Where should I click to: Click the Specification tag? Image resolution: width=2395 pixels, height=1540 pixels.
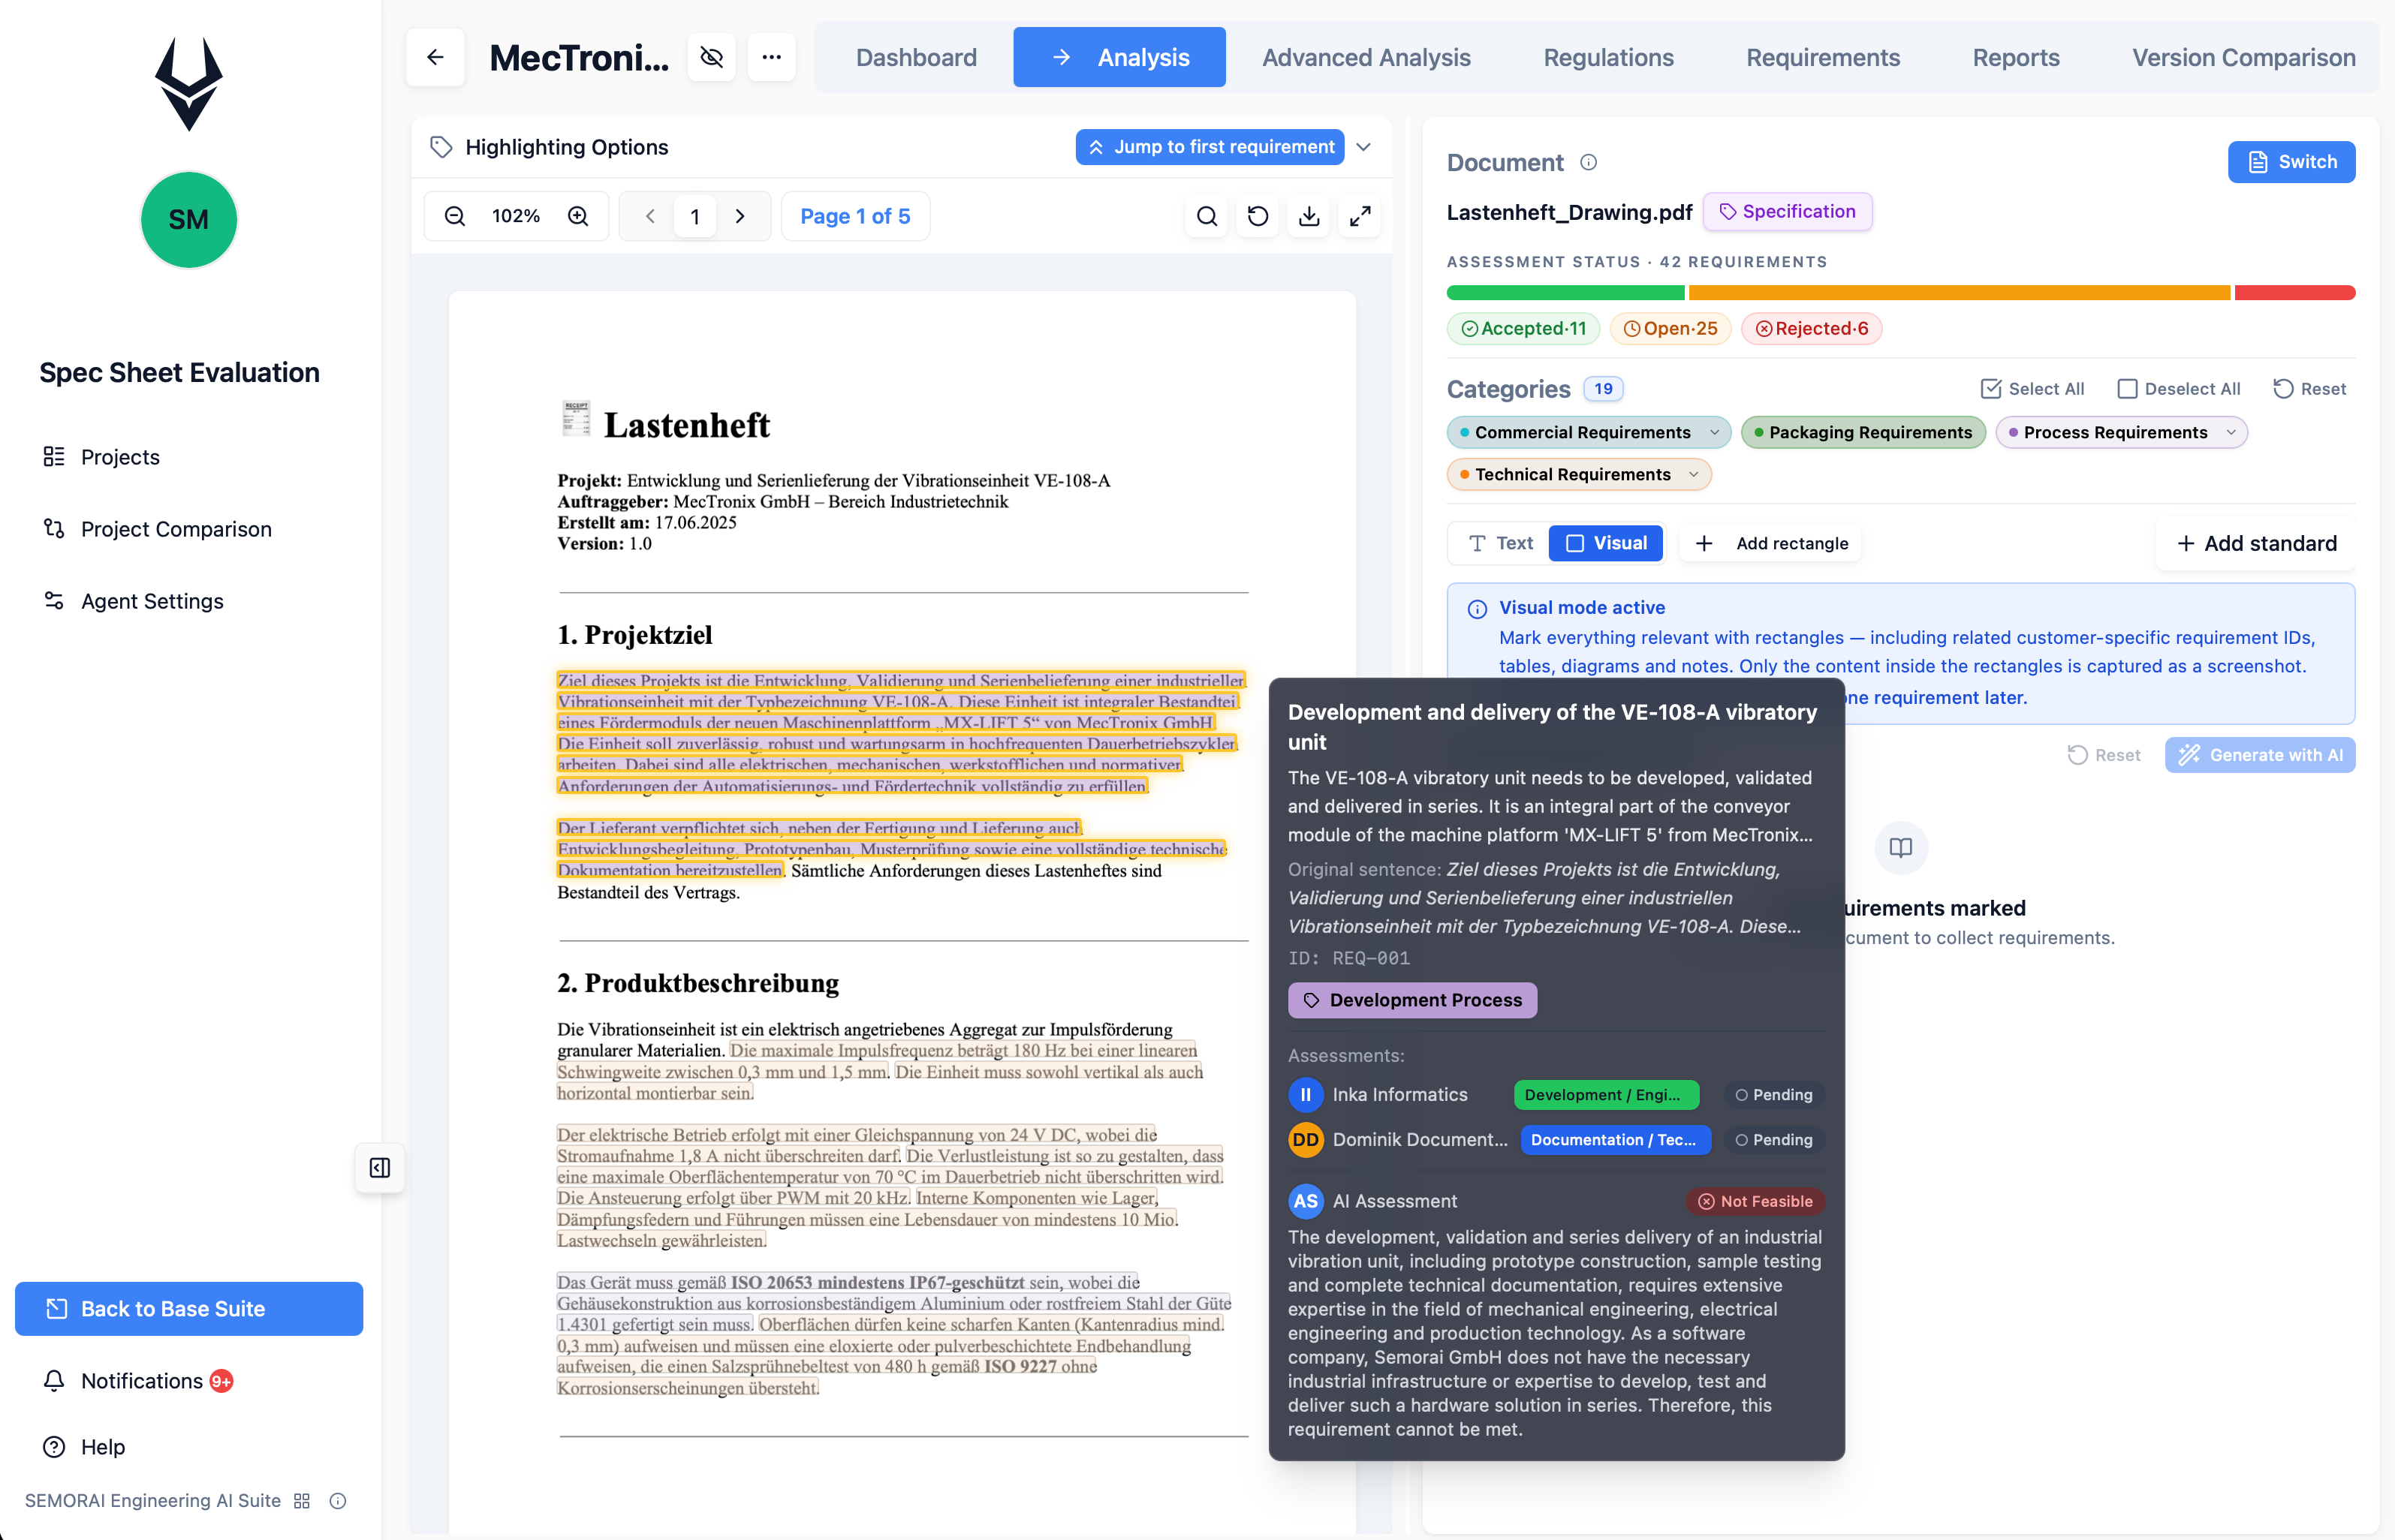(1788, 211)
